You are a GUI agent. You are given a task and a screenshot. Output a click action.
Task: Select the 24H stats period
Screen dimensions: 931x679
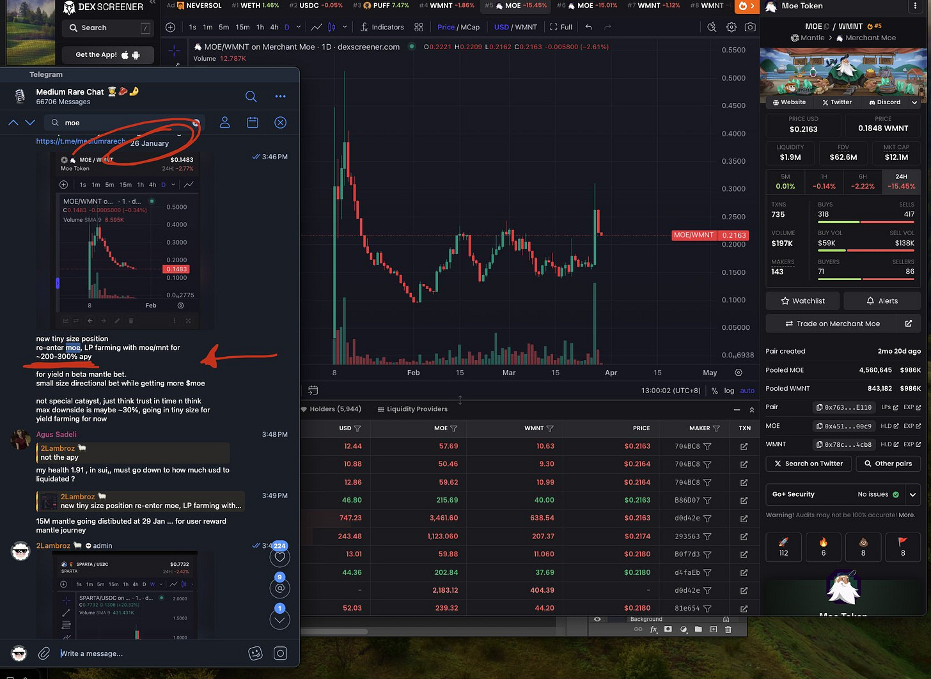(901, 182)
